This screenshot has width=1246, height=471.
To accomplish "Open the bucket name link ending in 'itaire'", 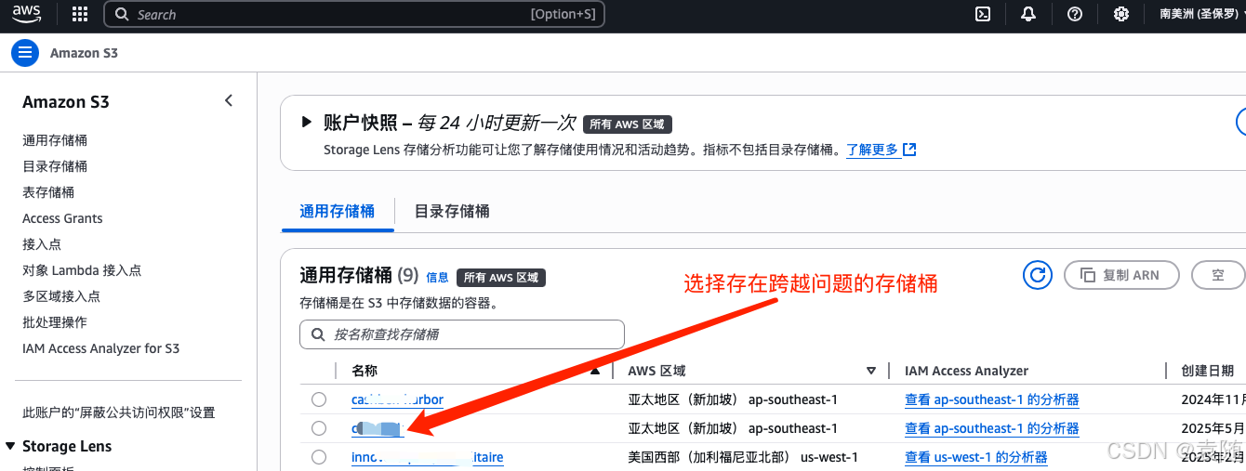I will 427,457.
